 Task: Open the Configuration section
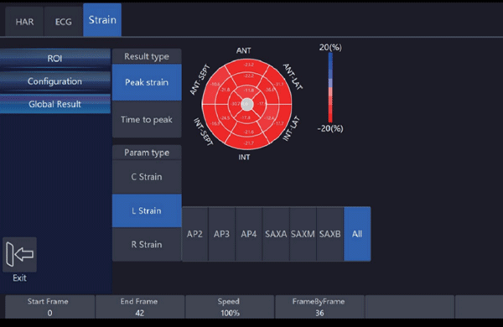tap(54, 81)
